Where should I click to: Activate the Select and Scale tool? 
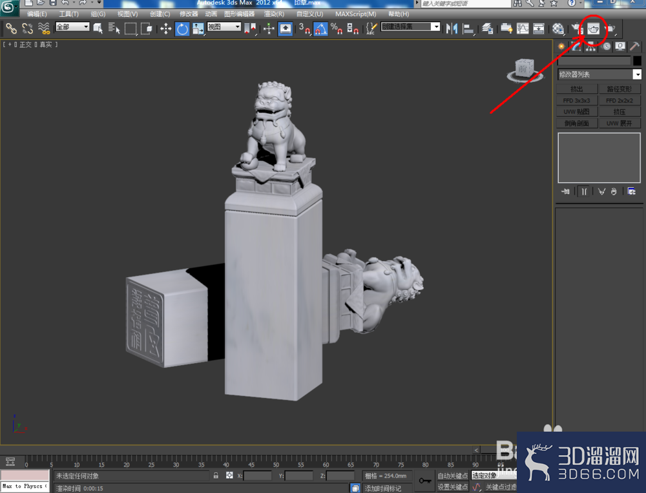point(198,28)
